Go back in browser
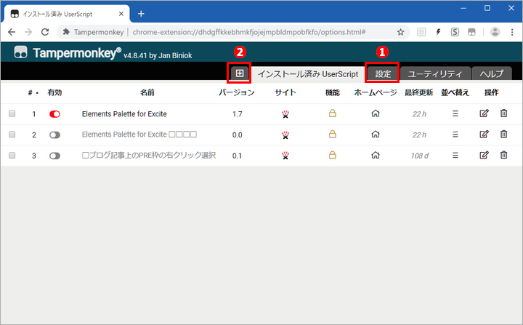523x325 pixels. click(x=12, y=32)
